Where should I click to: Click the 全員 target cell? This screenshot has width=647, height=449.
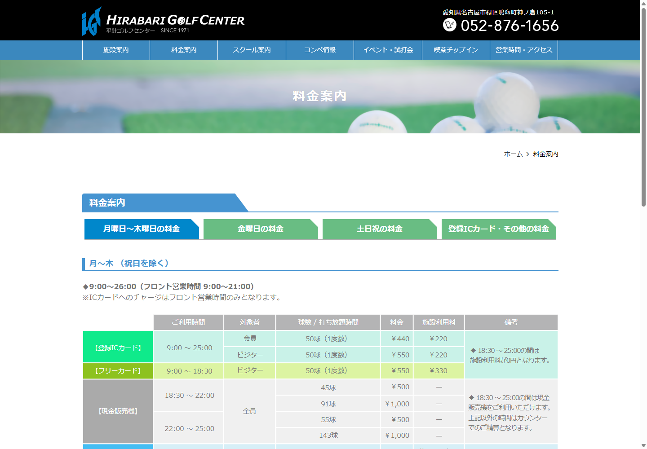[x=250, y=411]
